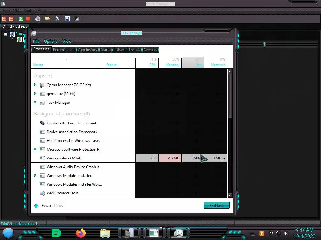Expand the qemu.exe (32 bit) process row
This screenshot has height=240, width=321.
34,93
